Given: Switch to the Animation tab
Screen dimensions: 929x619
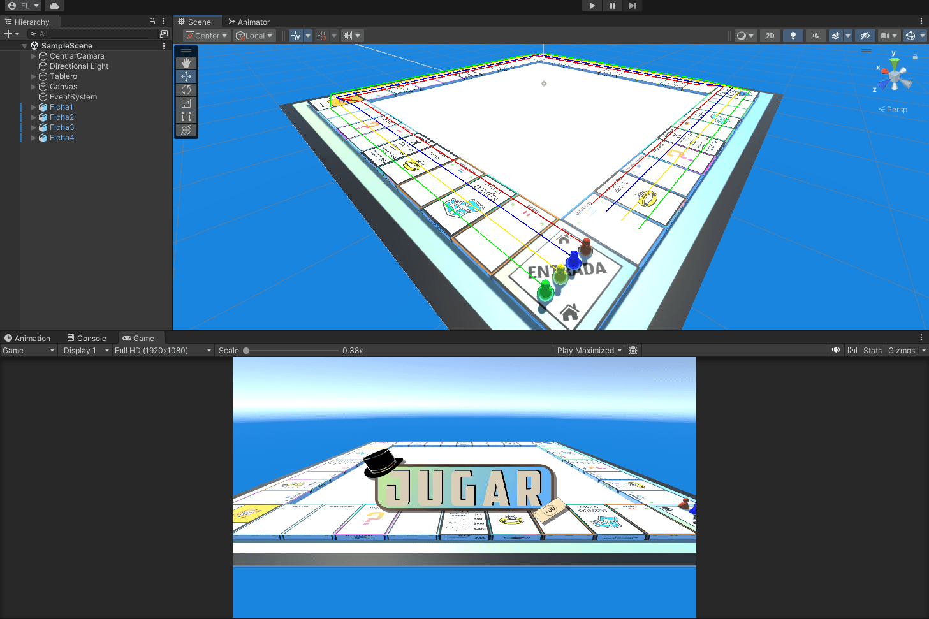Looking at the screenshot, I should click(x=27, y=339).
